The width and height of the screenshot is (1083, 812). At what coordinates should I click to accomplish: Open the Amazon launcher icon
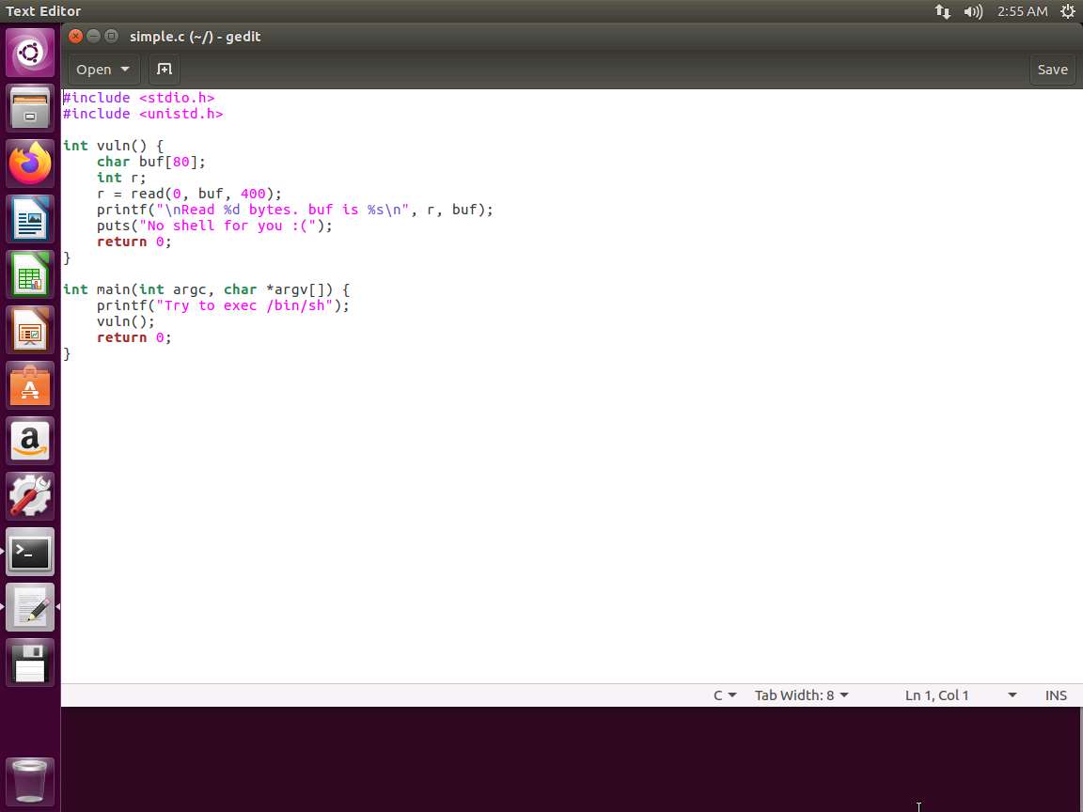tap(30, 441)
